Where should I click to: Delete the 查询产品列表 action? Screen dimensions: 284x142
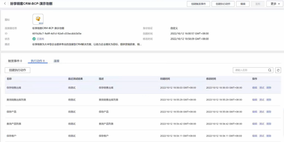269,124
